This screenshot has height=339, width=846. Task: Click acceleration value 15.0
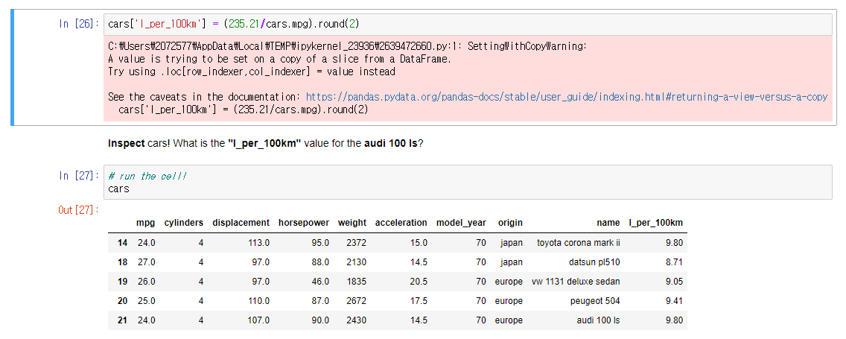(418, 243)
